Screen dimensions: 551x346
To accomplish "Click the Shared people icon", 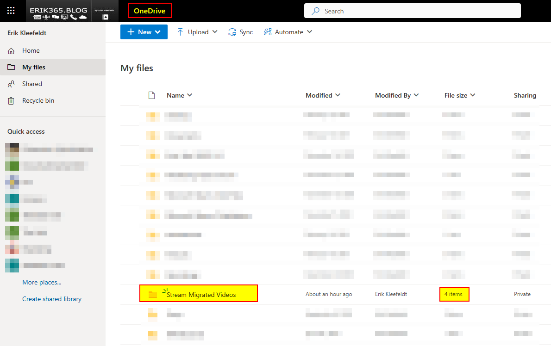I will 12,84.
